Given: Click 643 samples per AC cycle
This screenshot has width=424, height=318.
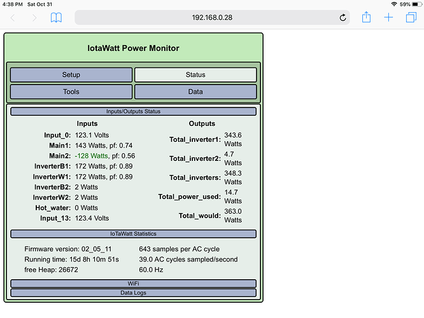Looking at the screenshot, I should pyautogui.click(x=180, y=249).
